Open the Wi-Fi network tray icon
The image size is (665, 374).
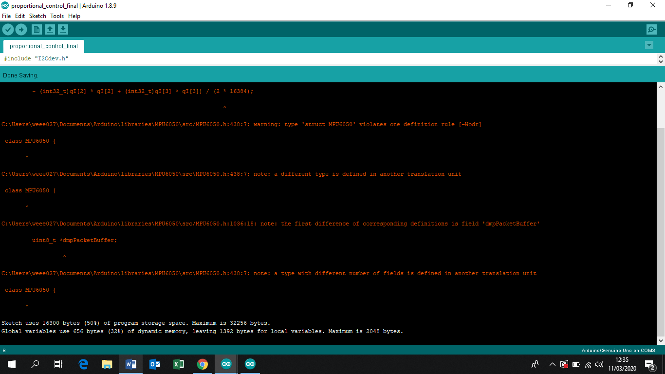click(x=588, y=364)
